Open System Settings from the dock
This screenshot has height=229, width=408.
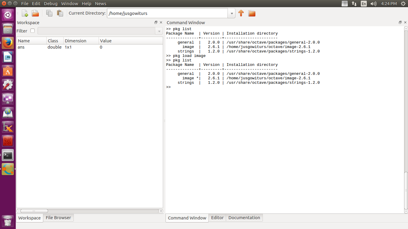(x=8, y=85)
